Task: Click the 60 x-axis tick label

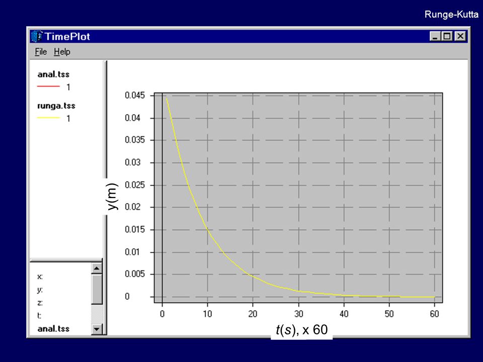Action: 434,314
